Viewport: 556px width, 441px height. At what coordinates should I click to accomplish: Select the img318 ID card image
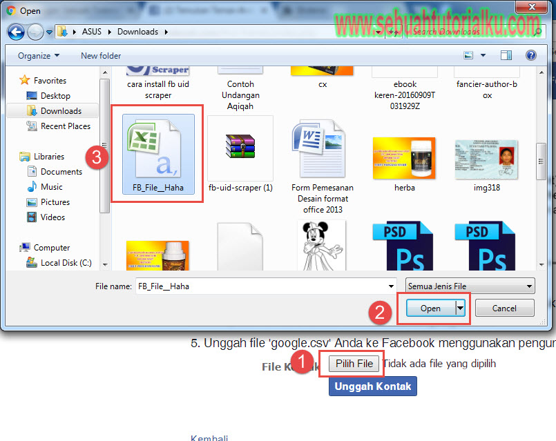[x=486, y=165]
